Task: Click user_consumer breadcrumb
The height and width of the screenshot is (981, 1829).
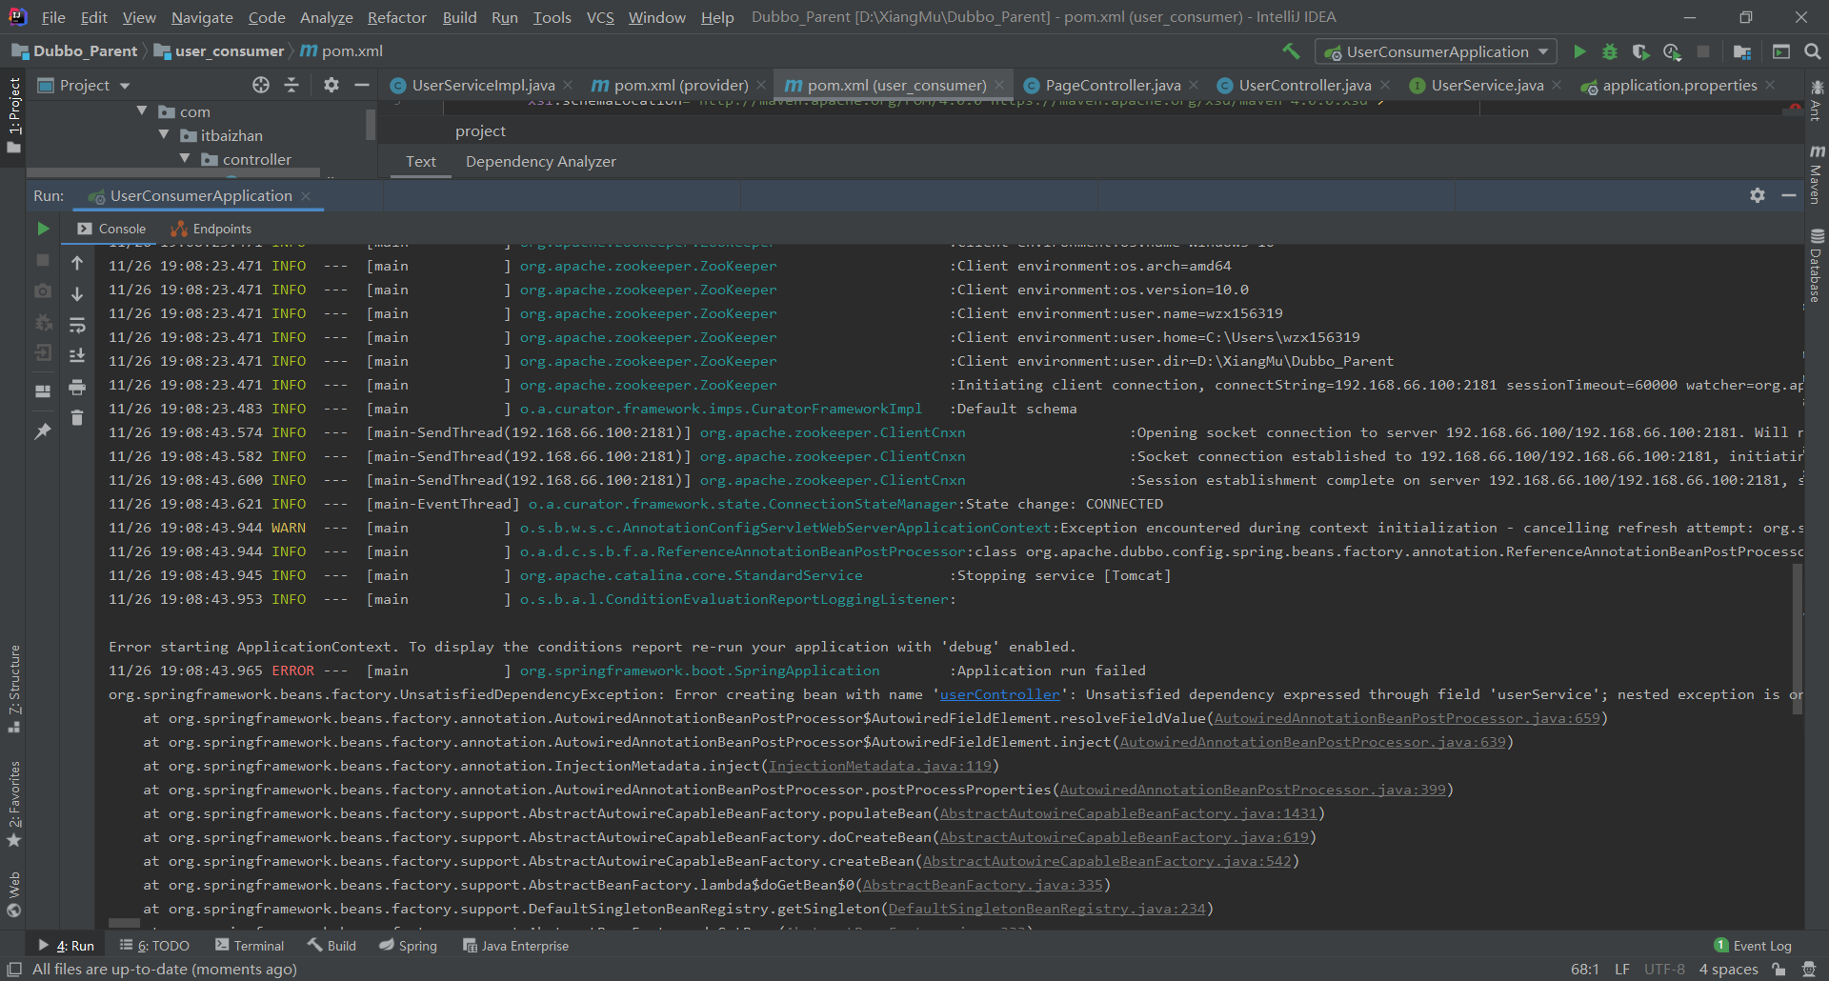Action: [x=219, y=50]
